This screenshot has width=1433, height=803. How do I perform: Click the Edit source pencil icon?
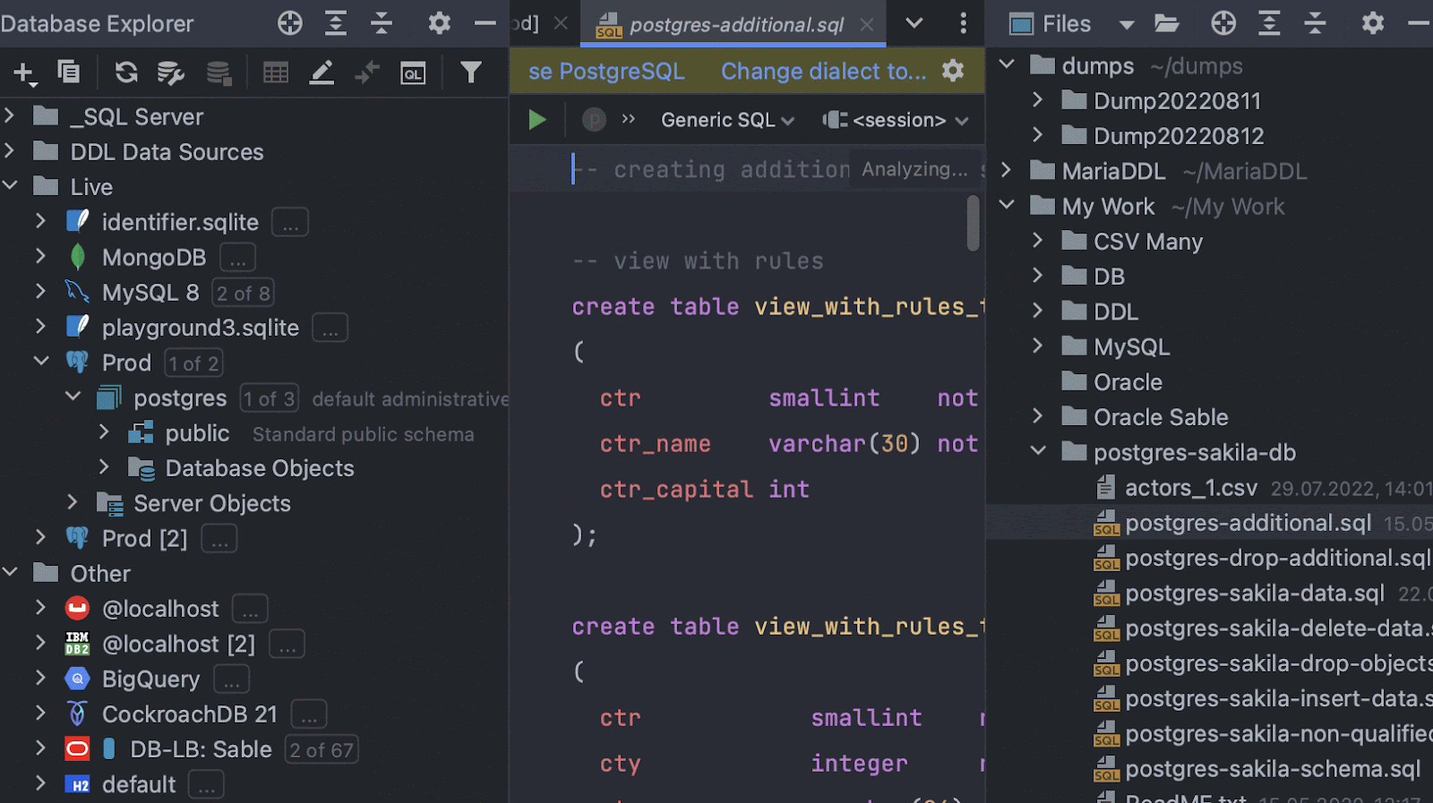(x=322, y=73)
